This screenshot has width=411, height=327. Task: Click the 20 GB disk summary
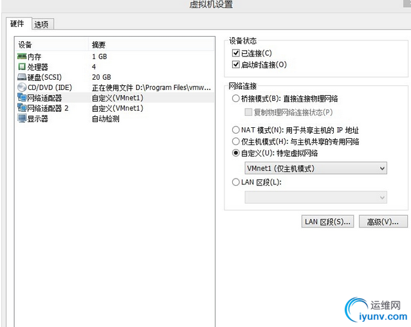point(102,77)
